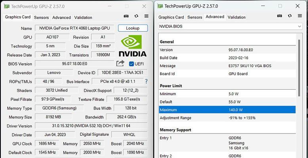Click the Texture Fillrate value field
The height and width of the screenshot is (158, 308).
[127, 99]
